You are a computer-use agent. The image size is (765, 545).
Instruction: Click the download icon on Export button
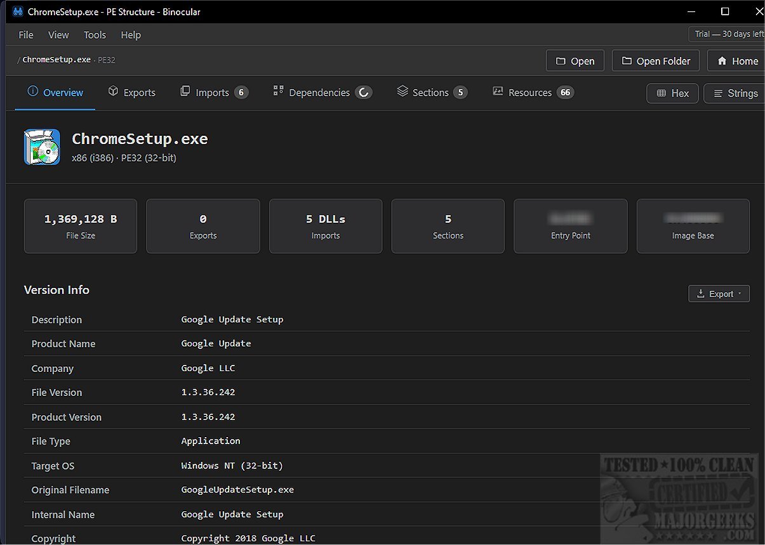(x=701, y=294)
